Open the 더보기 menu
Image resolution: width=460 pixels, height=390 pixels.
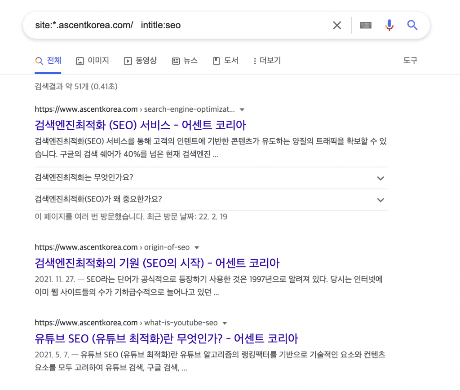(x=267, y=61)
